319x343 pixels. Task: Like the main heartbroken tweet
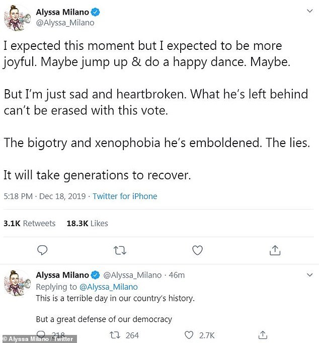[x=198, y=250]
